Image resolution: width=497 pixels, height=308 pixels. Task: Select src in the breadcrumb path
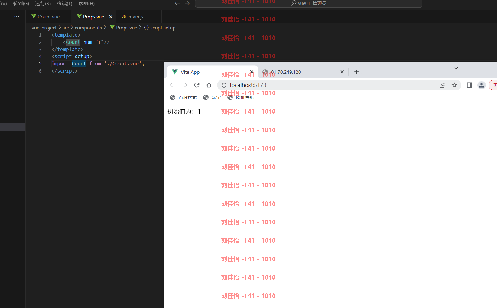click(x=66, y=28)
